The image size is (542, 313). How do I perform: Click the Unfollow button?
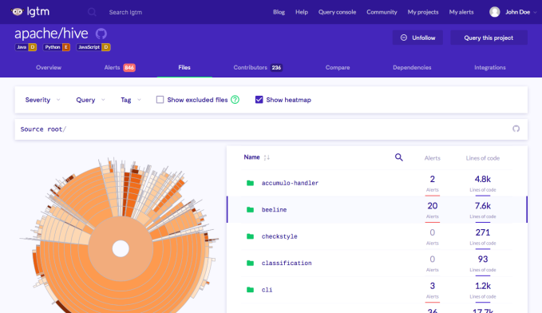coord(417,38)
